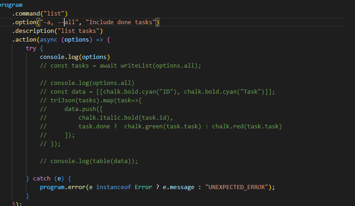Screen dimensions: 355x206
Task: Click the "list" string in command call
Action: coord(54,14)
